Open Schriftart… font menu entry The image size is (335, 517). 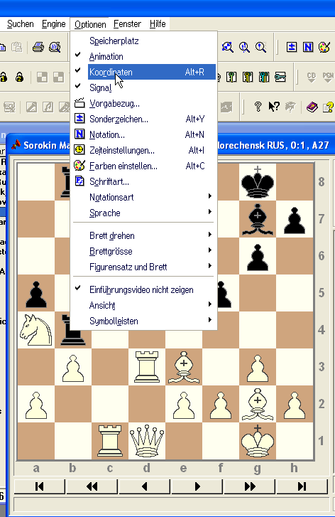[145, 181]
